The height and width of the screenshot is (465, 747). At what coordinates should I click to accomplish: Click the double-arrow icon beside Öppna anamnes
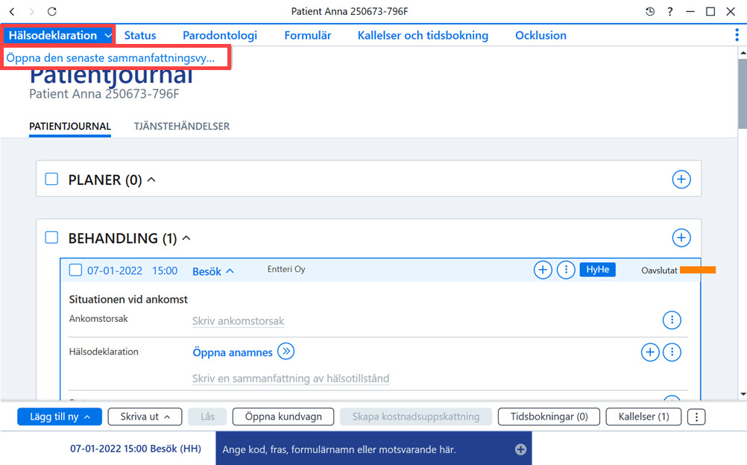[286, 352]
